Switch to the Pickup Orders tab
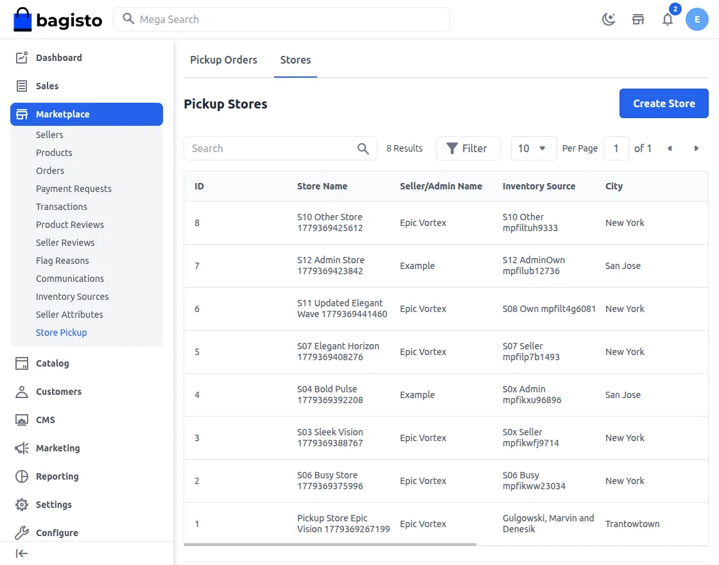The image size is (719, 565). (224, 60)
